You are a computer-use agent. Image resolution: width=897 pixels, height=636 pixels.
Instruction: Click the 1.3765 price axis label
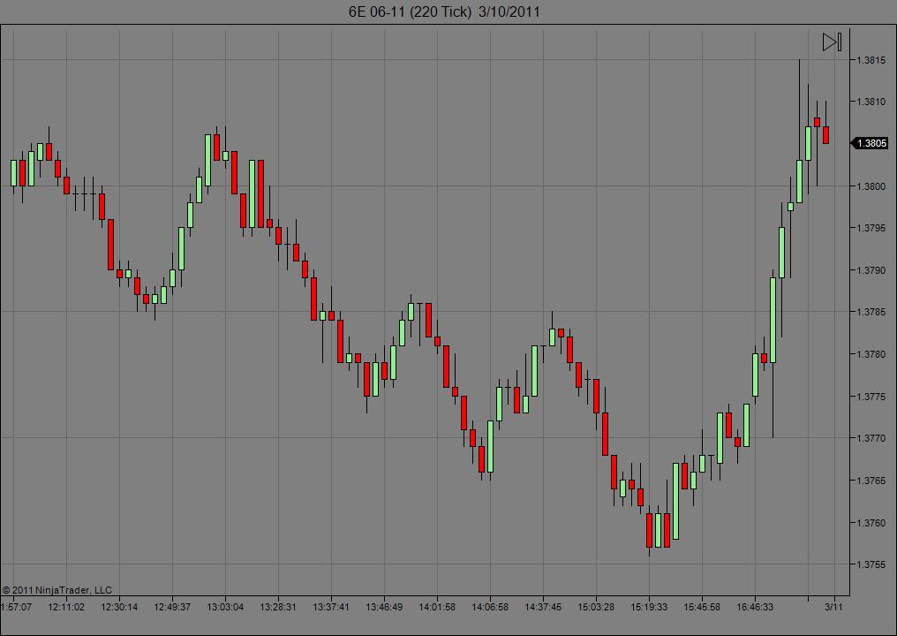870,481
